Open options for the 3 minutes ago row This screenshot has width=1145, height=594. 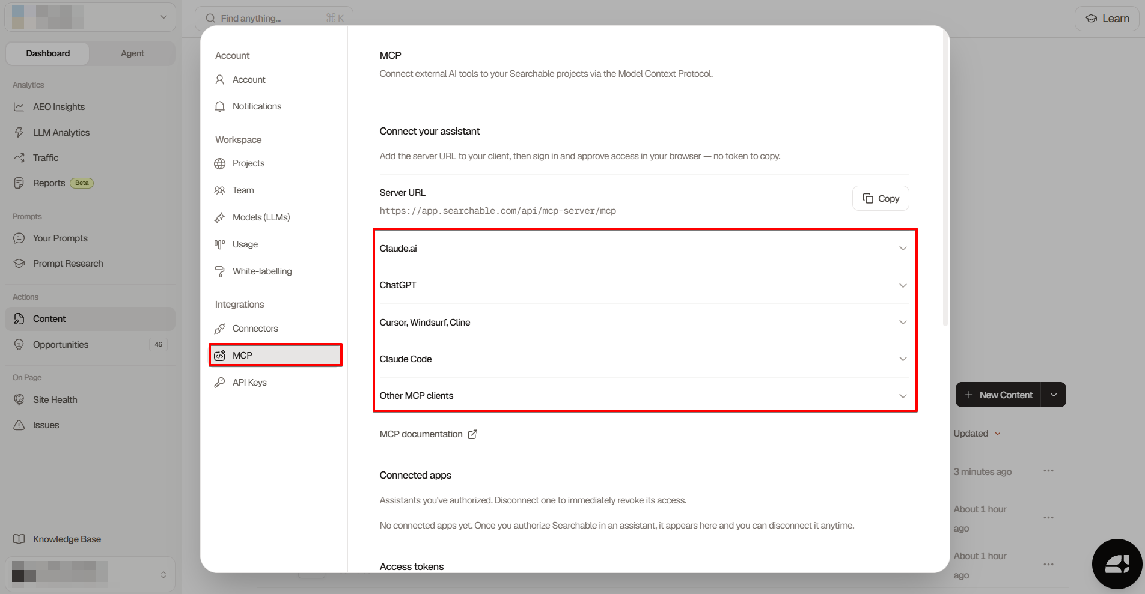tap(1049, 471)
